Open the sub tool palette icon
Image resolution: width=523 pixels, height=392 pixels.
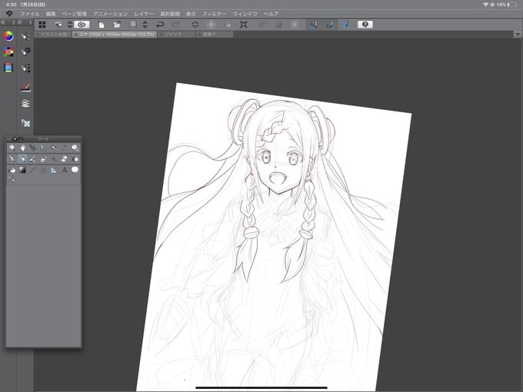tap(25, 36)
